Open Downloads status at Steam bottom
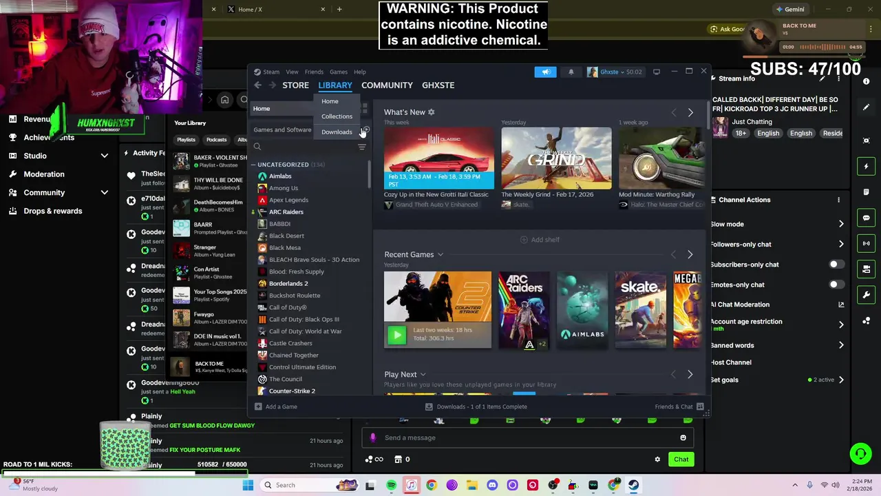The height and width of the screenshot is (496, 881). 476,406
